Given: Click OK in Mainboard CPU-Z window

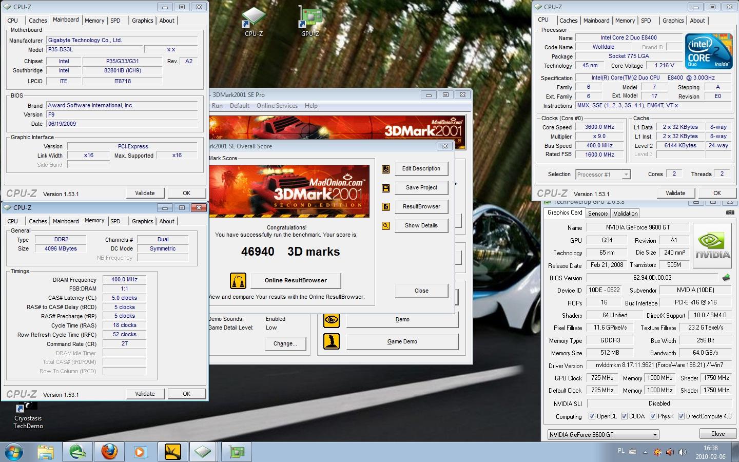Looking at the screenshot, I should (x=187, y=193).
